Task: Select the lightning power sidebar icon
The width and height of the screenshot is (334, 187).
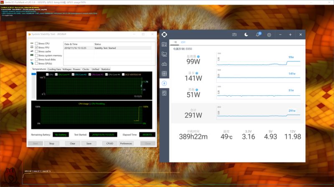Action: pos(164,83)
